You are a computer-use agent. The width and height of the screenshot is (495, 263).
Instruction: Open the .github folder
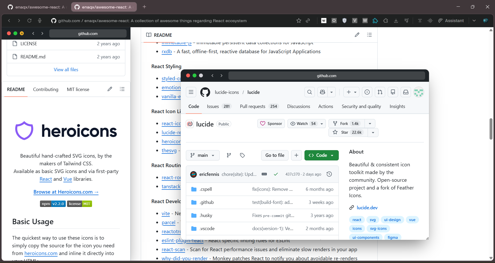tap(207, 202)
